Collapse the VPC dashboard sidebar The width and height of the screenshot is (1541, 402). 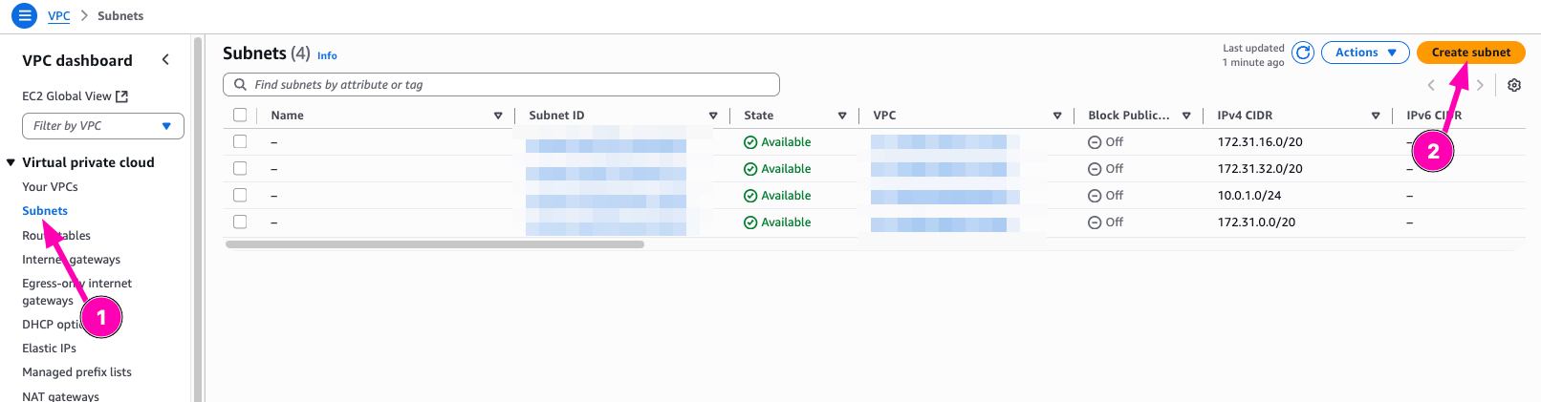point(165,60)
